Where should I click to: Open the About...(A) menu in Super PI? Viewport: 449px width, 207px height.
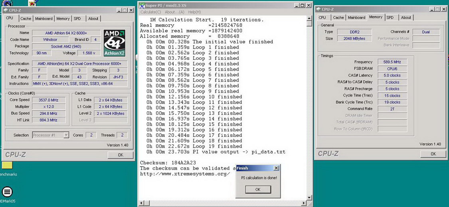click(175, 12)
